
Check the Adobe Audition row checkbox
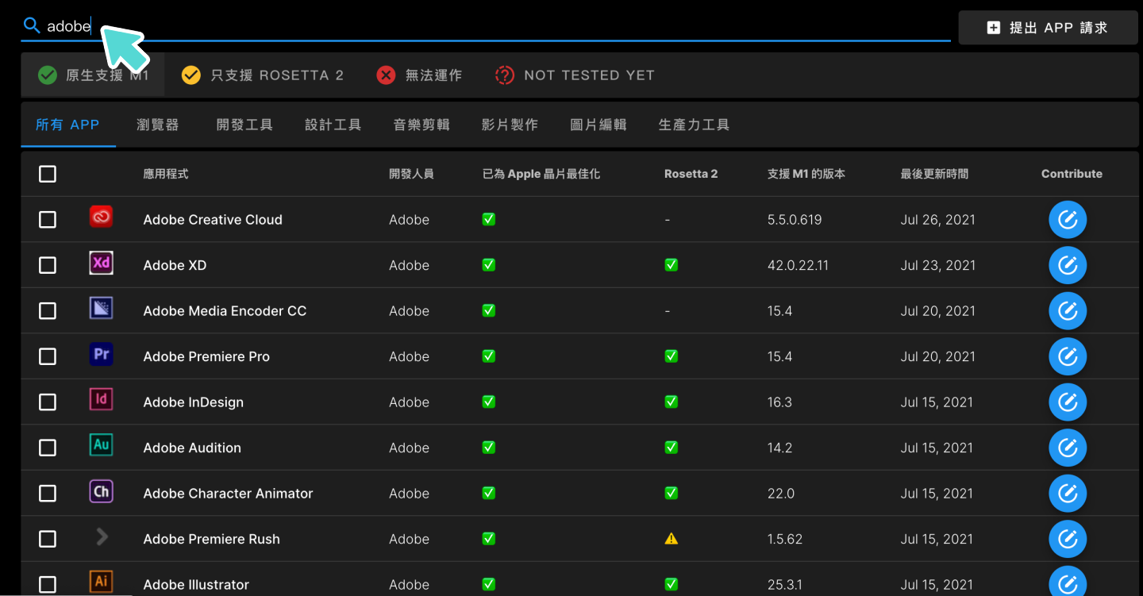[x=48, y=448]
